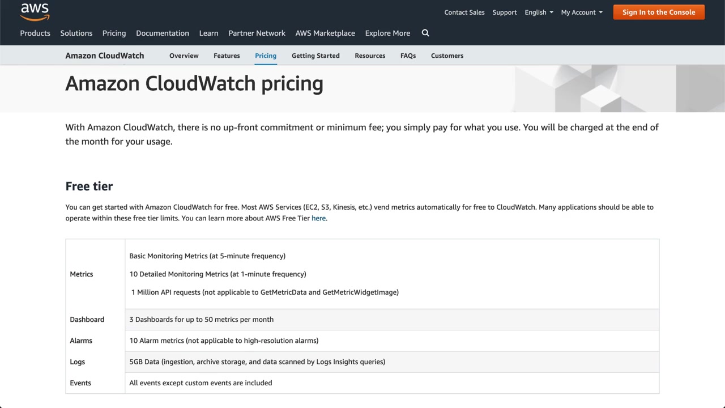Screen dimensions: 725x408
Task: Open the search magnifier icon
Action: pos(425,33)
